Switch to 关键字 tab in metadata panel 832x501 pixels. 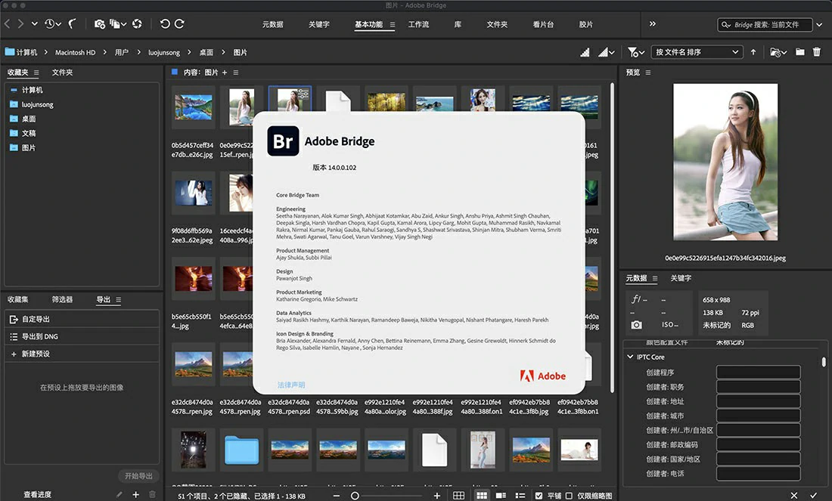tap(681, 278)
